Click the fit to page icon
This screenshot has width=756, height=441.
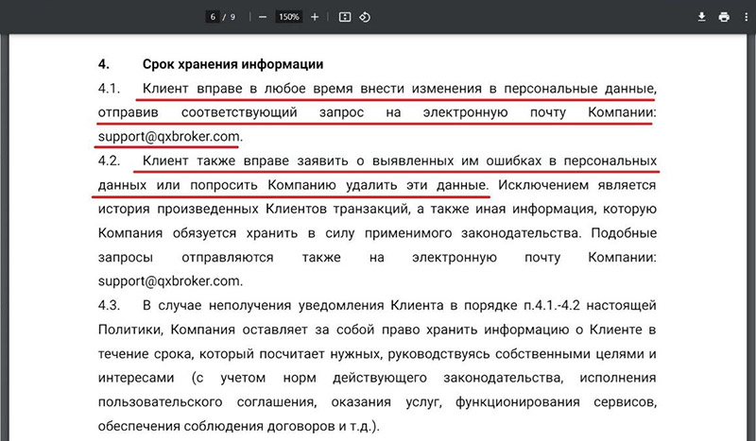click(345, 17)
